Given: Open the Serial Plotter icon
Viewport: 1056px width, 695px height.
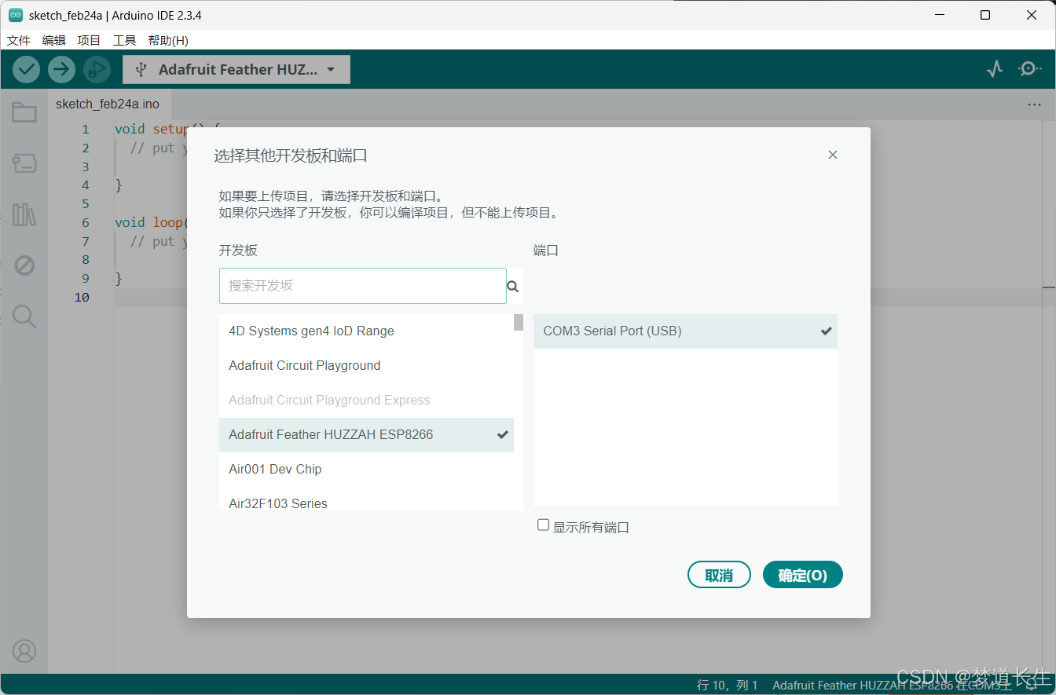Looking at the screenshot, I should point(995,69).
